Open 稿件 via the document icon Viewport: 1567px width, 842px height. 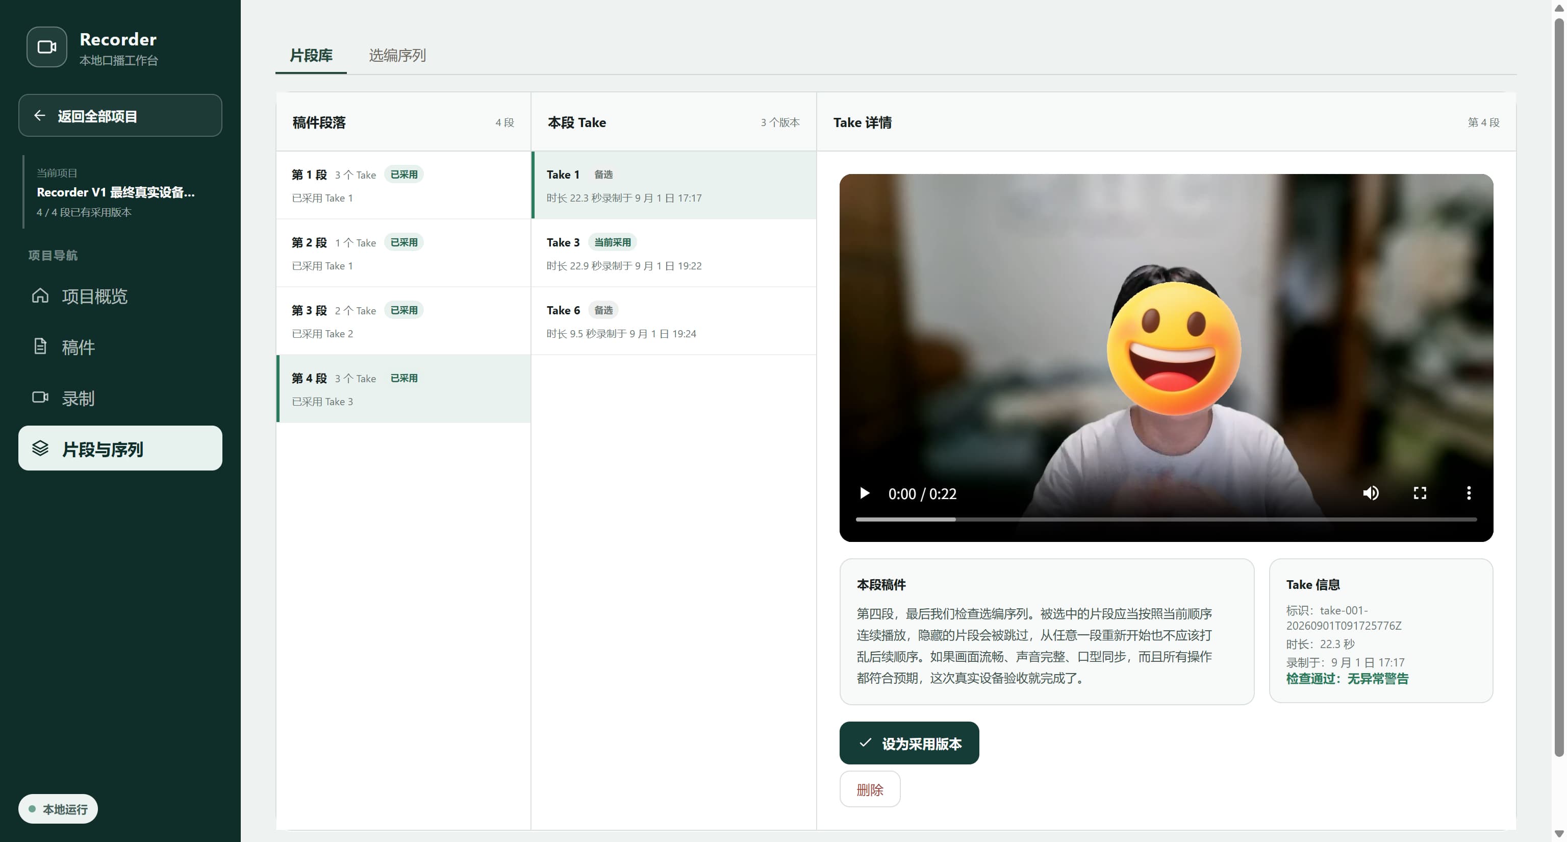coord(40,346)
